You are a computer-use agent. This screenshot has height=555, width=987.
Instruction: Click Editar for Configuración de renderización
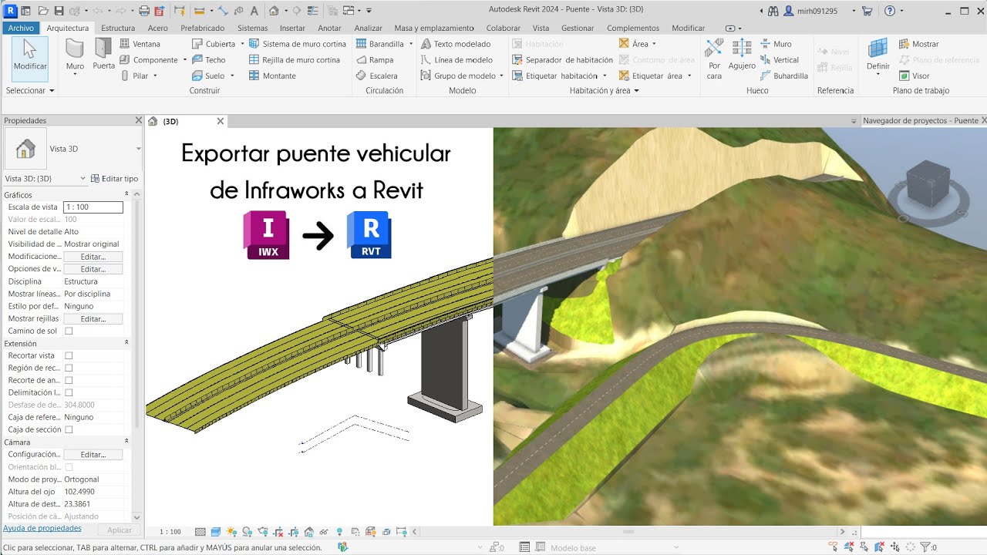pyautogui.click(x=93, y=455)
